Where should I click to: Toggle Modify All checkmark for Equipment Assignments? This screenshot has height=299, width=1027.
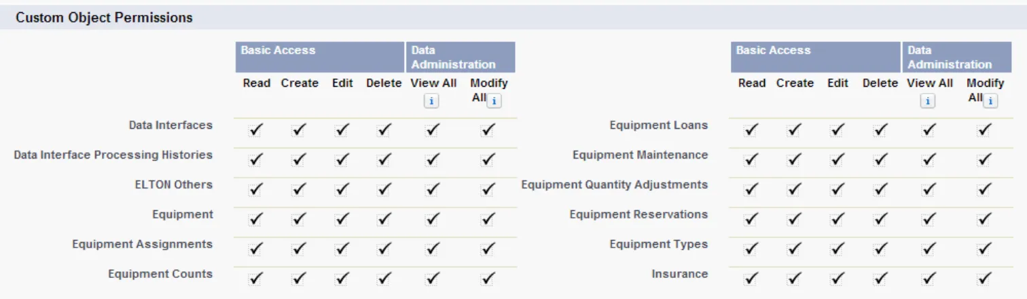click(488, 250)
